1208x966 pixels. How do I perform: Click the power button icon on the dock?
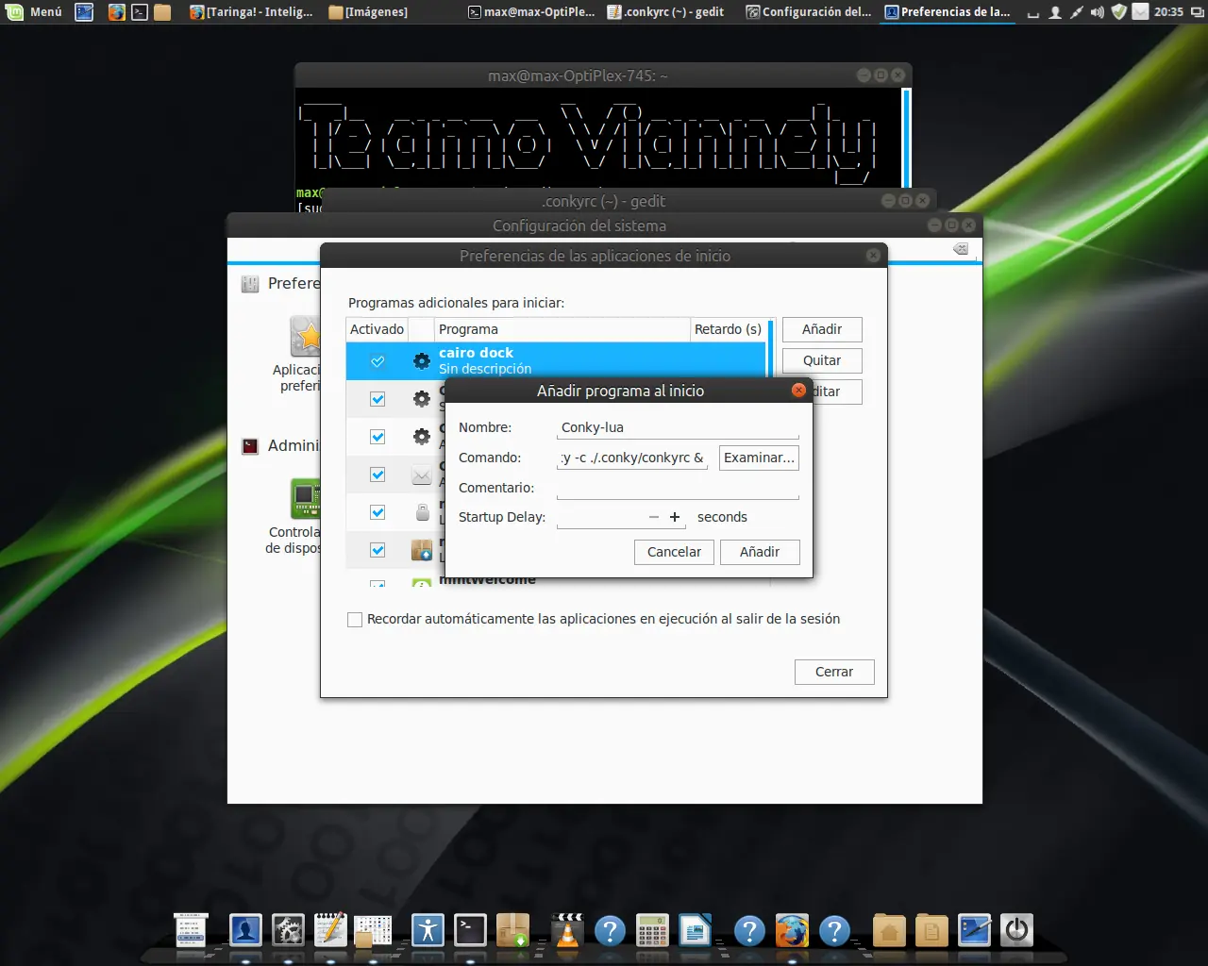[x=1016, y=931]
